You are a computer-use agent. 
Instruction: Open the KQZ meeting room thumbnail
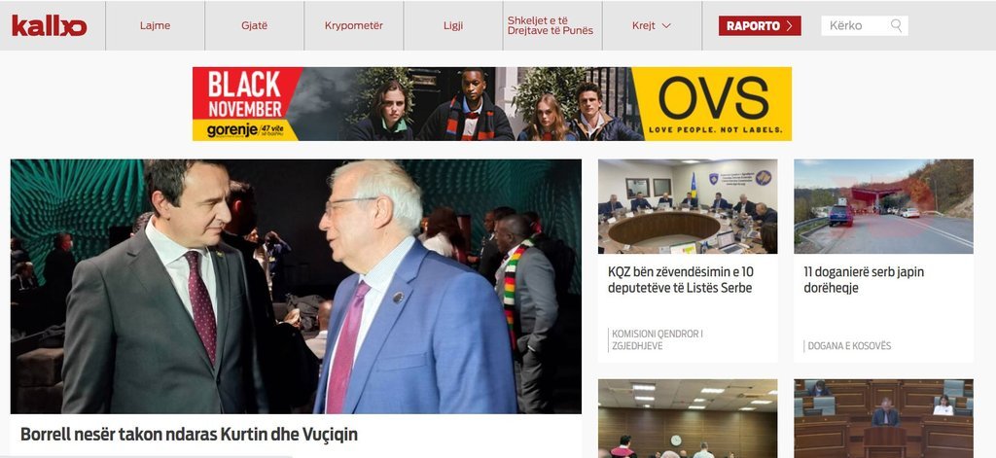(x=688, y=206)
